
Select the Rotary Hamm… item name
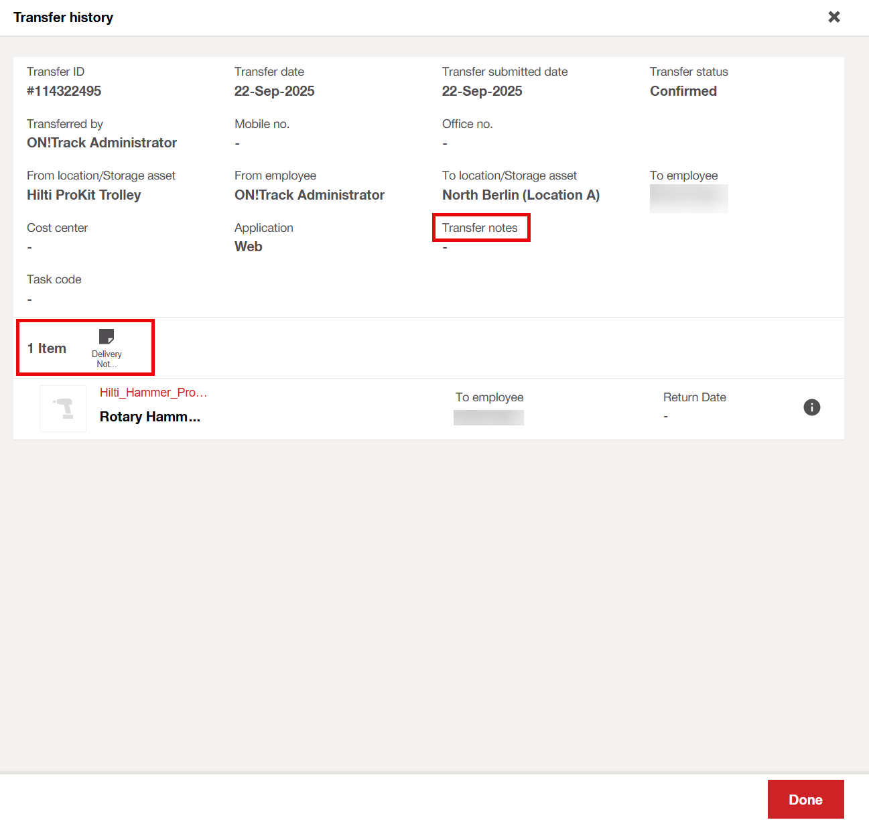[149, 417]
